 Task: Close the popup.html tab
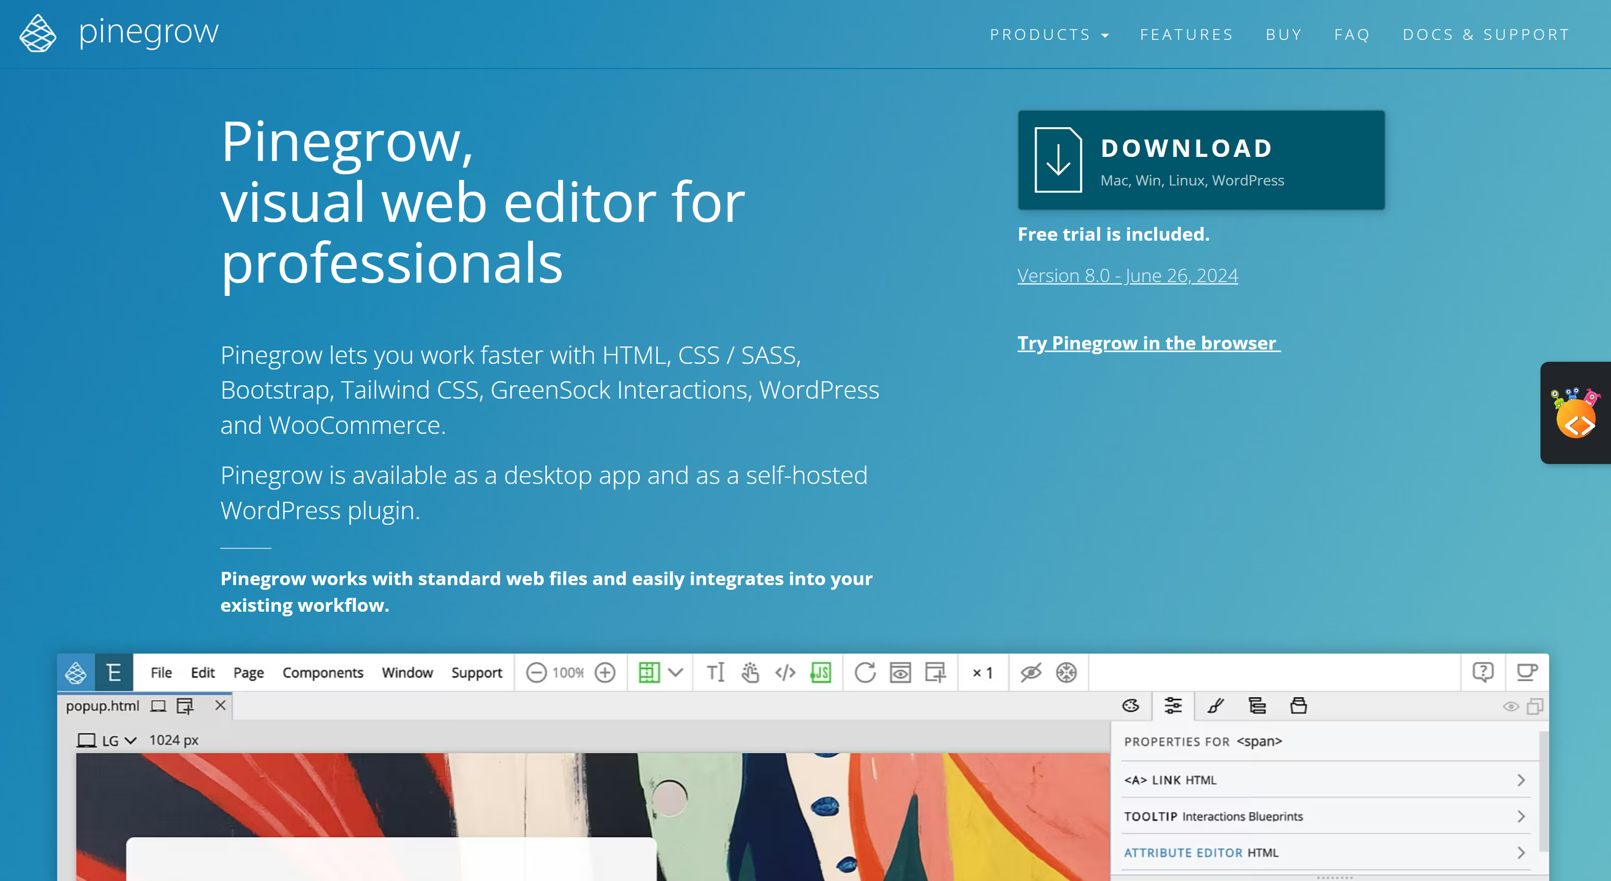[x=220, y=706]
